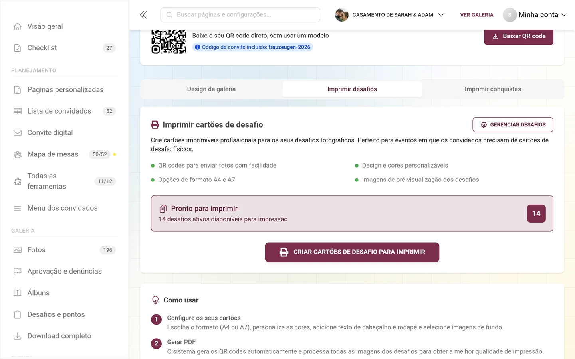Click the QR code image

pos(169,41)
